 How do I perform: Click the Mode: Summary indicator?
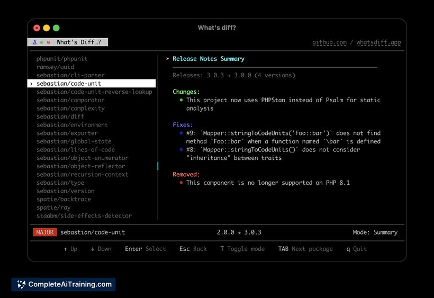(x=375, y=232)
